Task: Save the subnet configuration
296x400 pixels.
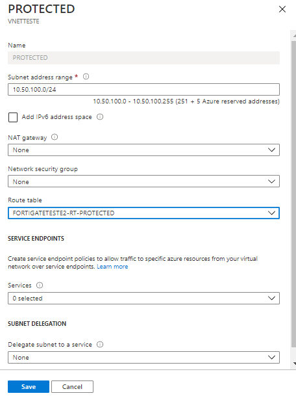Action: point(29,387)
